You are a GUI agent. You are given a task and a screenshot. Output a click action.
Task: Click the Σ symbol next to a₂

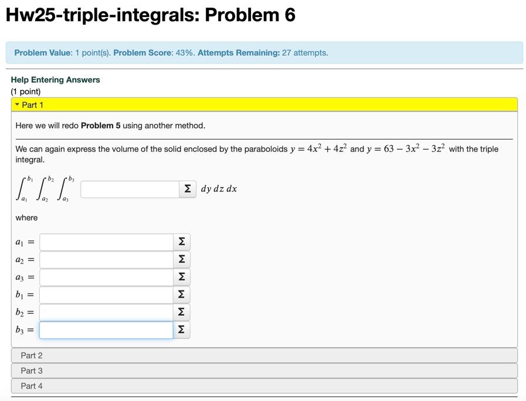point(181,259)
